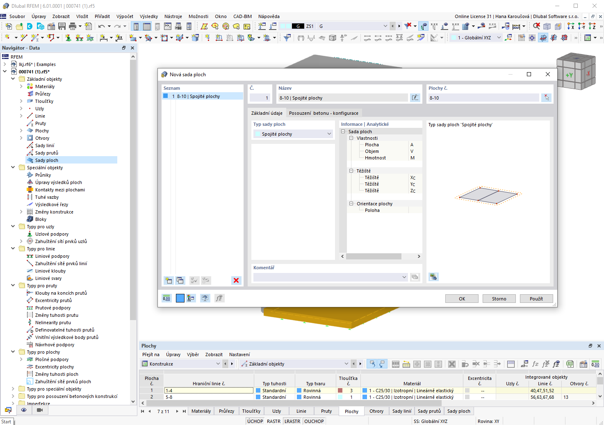Image resolution: width=604 pixels, height=425 pixels.
Task: Click the view icon below surface set preview
Action: tap(433, 277)
